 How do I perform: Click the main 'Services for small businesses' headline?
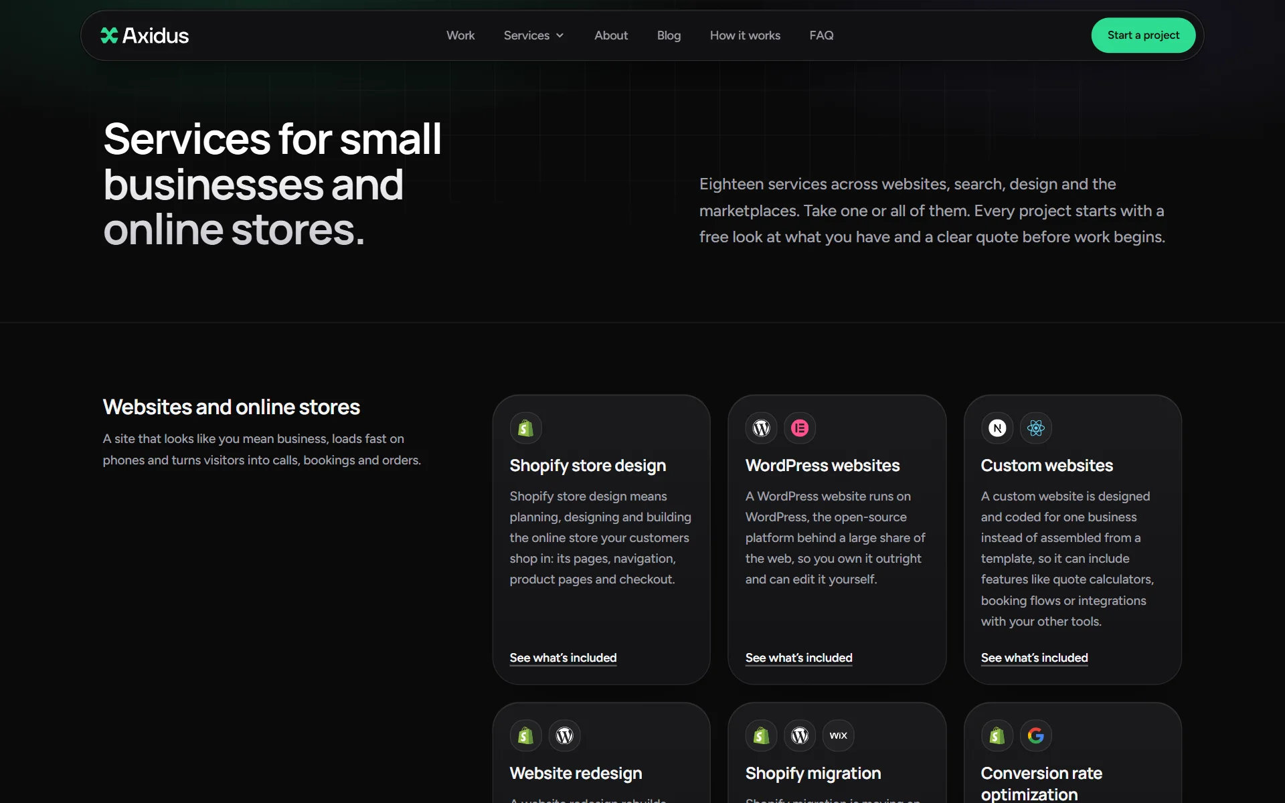pos(272,184)
